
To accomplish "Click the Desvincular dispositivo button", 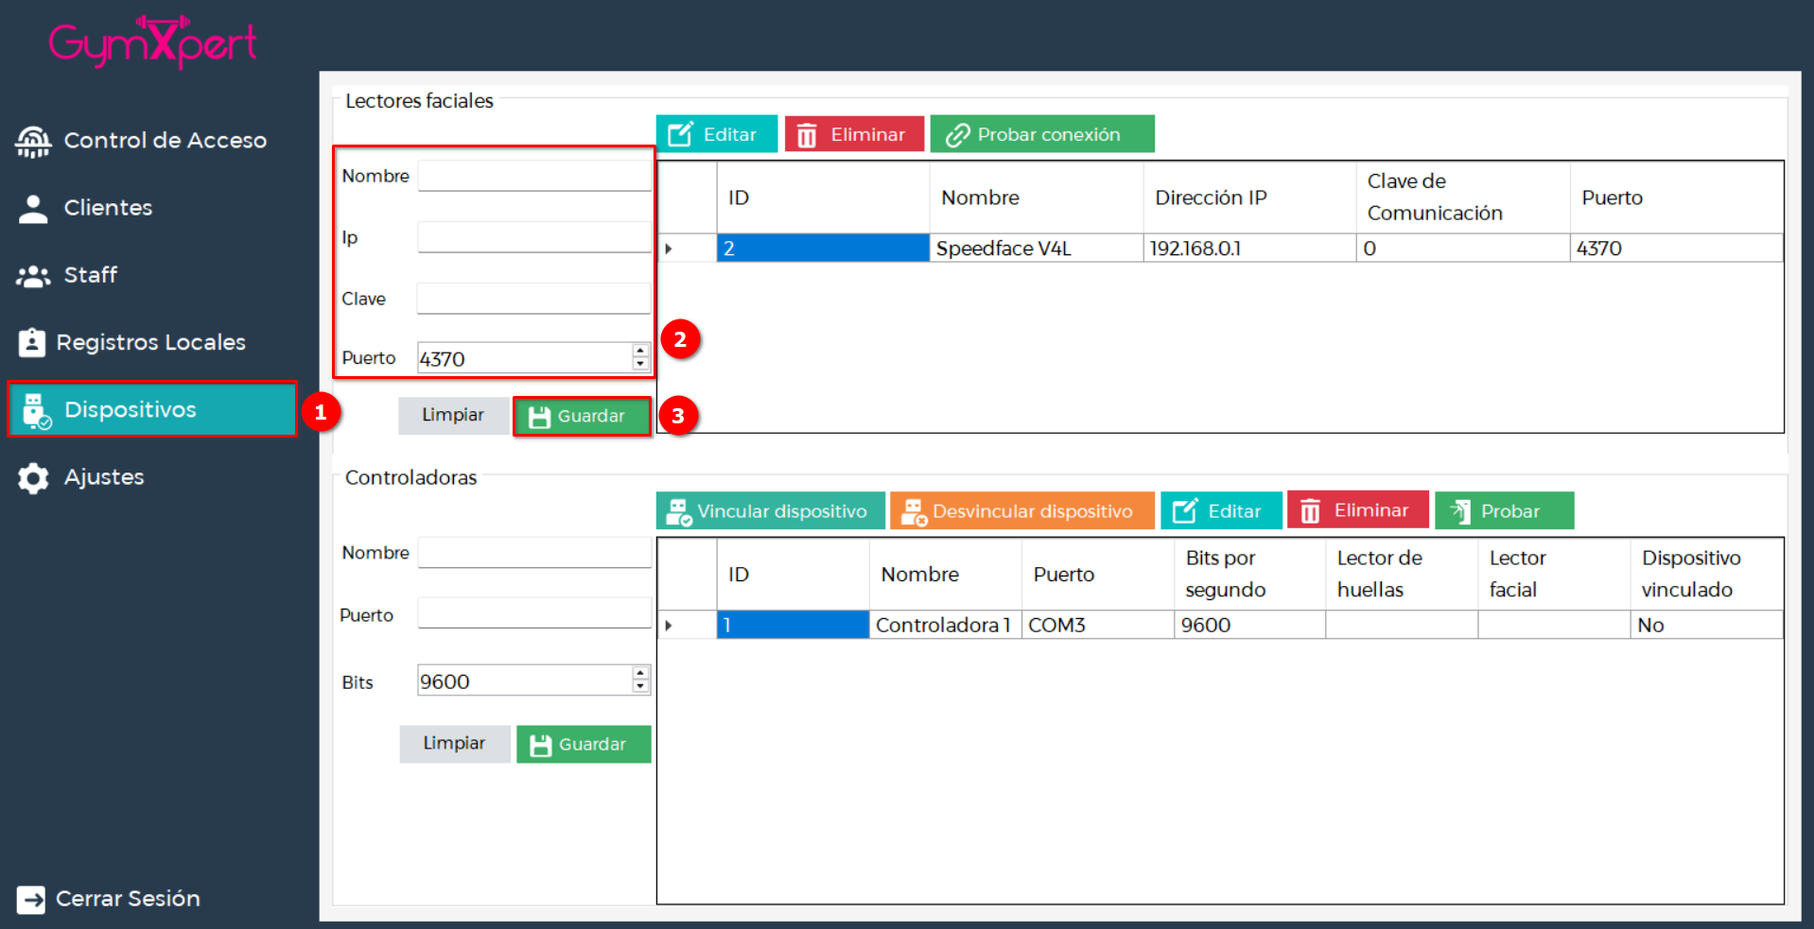I will pos(1021,511).
